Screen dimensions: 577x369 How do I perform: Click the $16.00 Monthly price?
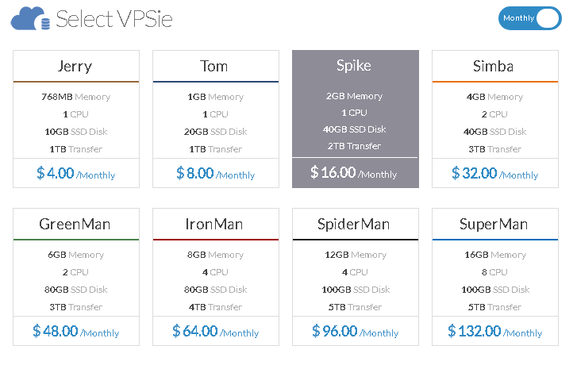click(354, 172)
